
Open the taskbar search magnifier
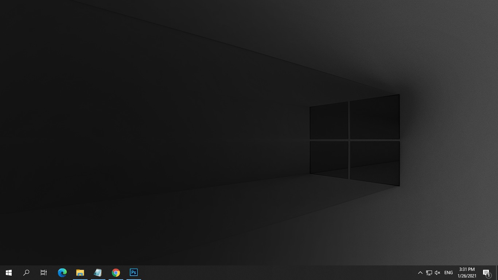tap(26, 273)
